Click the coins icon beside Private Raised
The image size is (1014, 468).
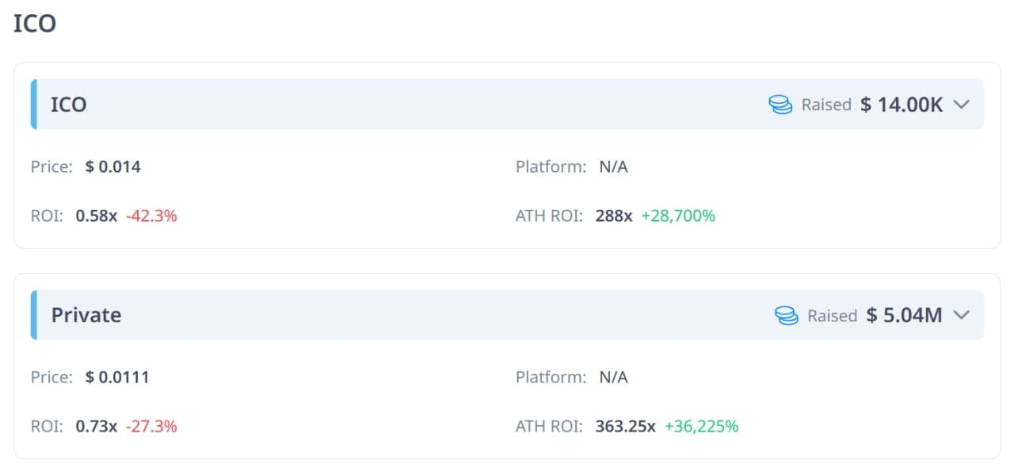coord(786,315)
